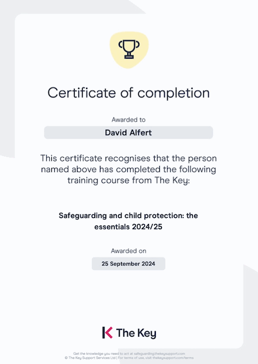Viewport: 258px width, 364px height.
Task: Click the grey decorative shape at bottom-right
Action: [251, 313]
